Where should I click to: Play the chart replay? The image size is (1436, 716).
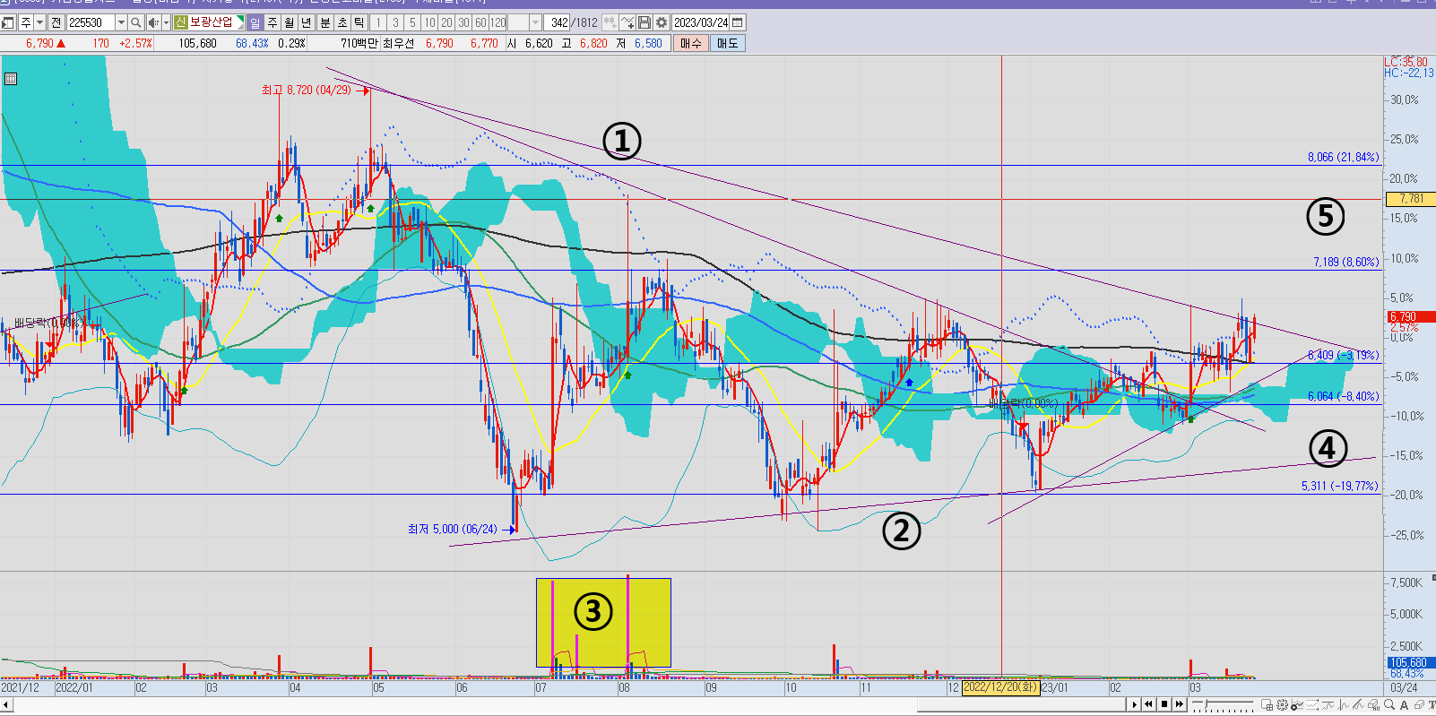(1134, 704)
